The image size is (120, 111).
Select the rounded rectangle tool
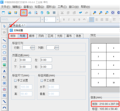pyautogui.click(x=4, y=46)
